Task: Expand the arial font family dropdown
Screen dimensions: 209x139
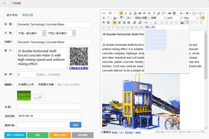Action: tap(180, 18)
